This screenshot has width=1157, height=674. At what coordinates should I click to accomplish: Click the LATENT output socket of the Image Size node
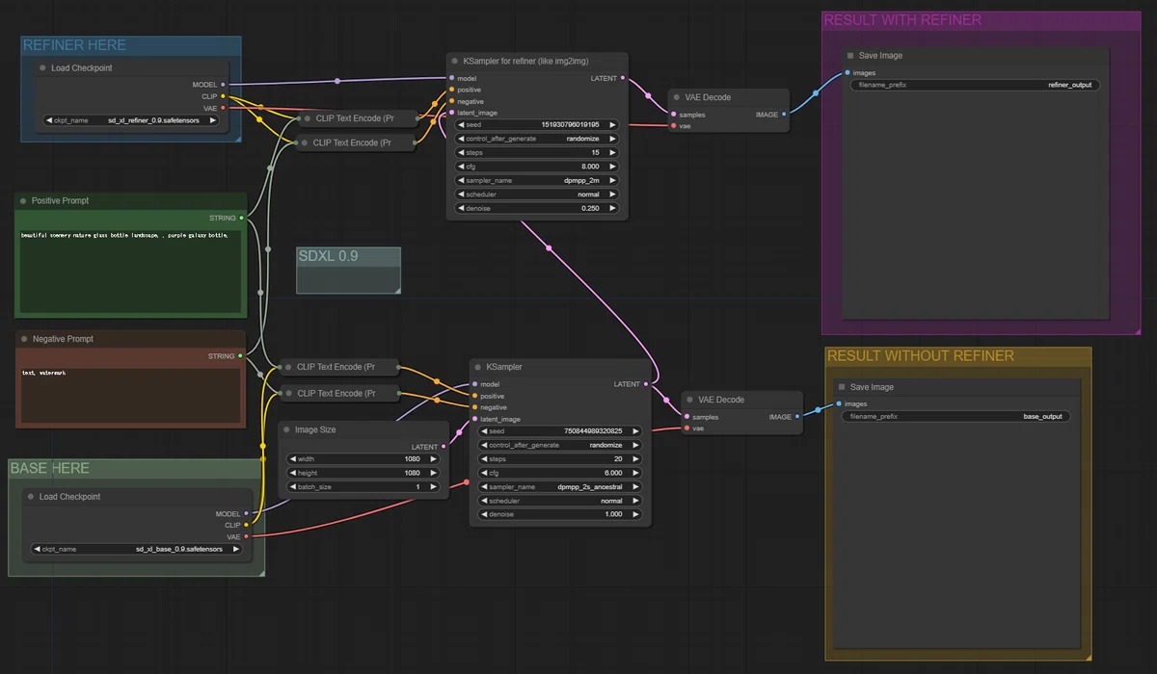pyautogui.click(x=444, y=447)
